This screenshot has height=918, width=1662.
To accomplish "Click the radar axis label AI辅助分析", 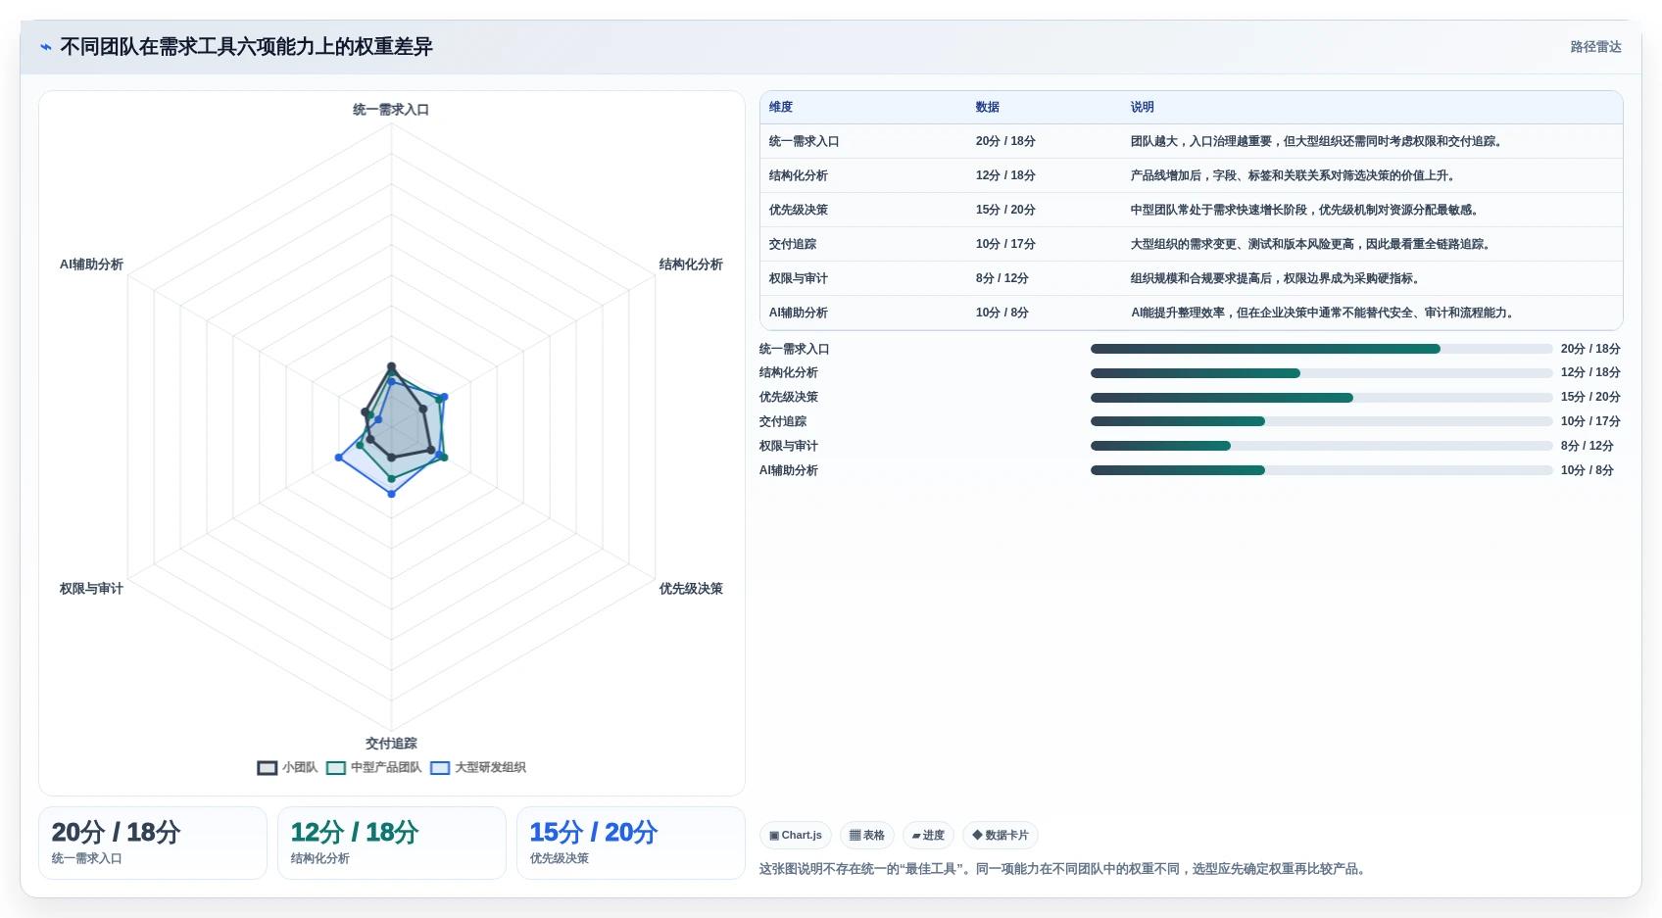I will pyautogui.click(x=91, y=265).
